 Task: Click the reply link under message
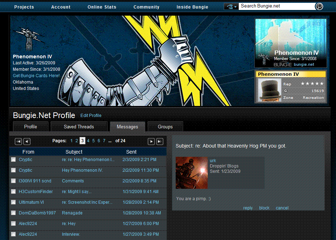(x=248, y=208)
